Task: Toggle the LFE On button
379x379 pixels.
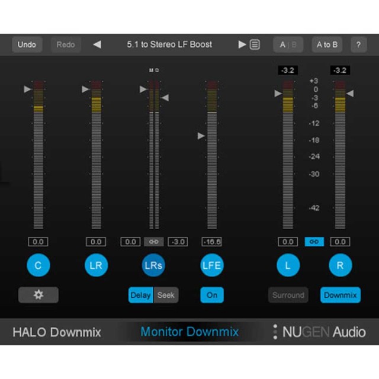Action: pyautogui.click(x=212, y=295)
